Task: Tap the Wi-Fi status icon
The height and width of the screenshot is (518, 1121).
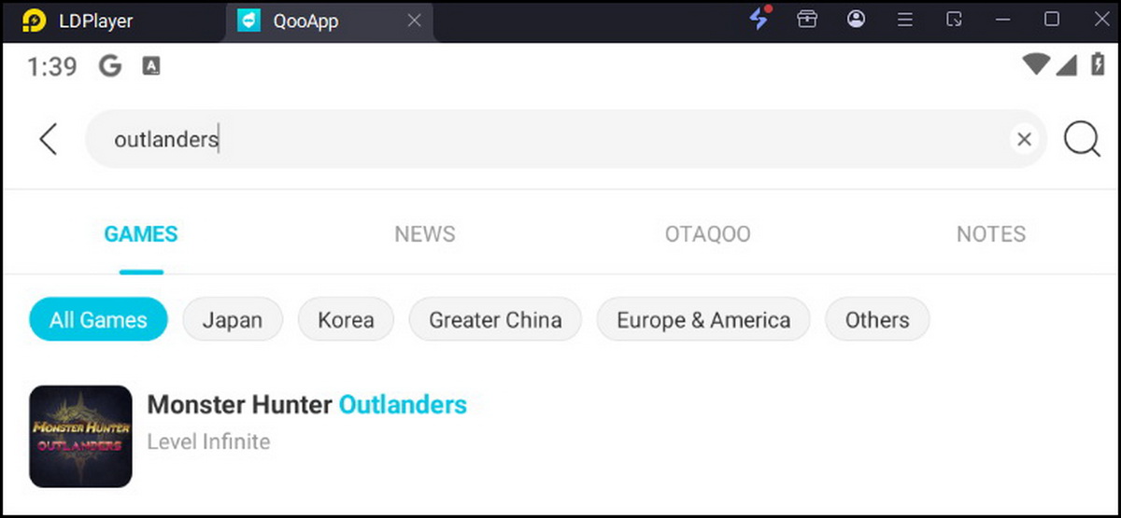Action: 1036,64
